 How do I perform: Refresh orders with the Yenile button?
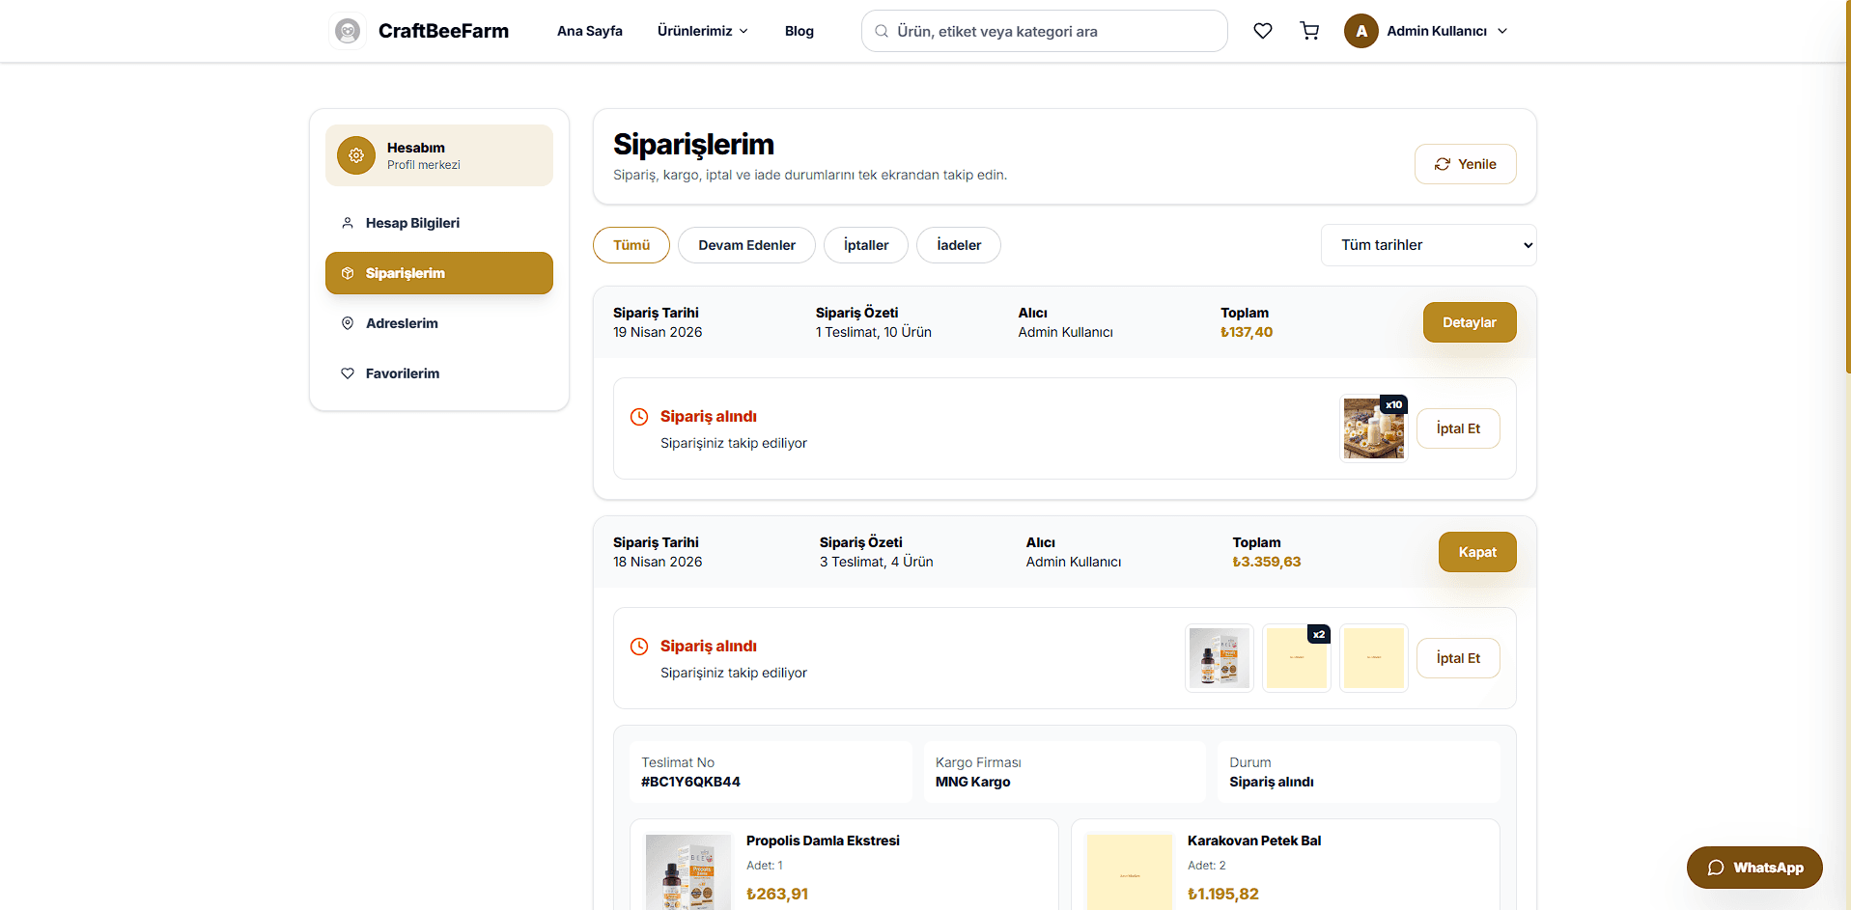pos(1465,164)
